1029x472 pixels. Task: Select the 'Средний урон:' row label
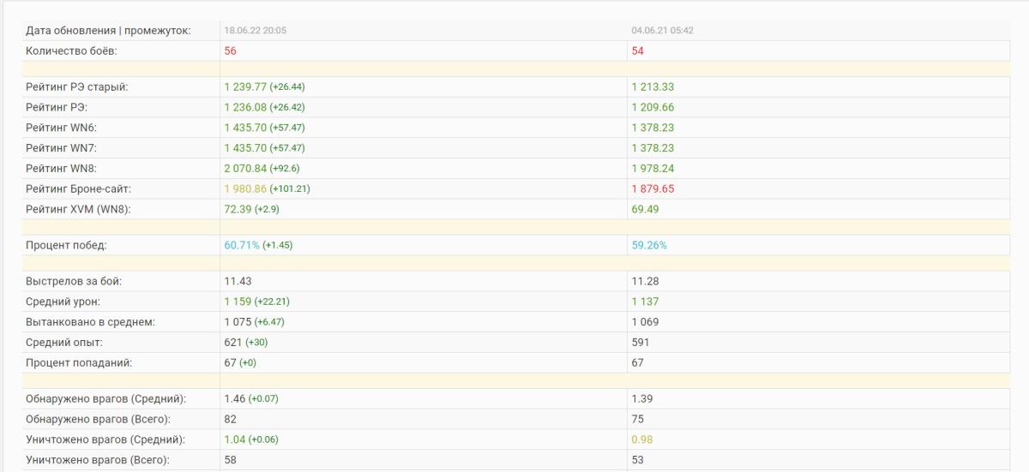click(x=63, y=302)
